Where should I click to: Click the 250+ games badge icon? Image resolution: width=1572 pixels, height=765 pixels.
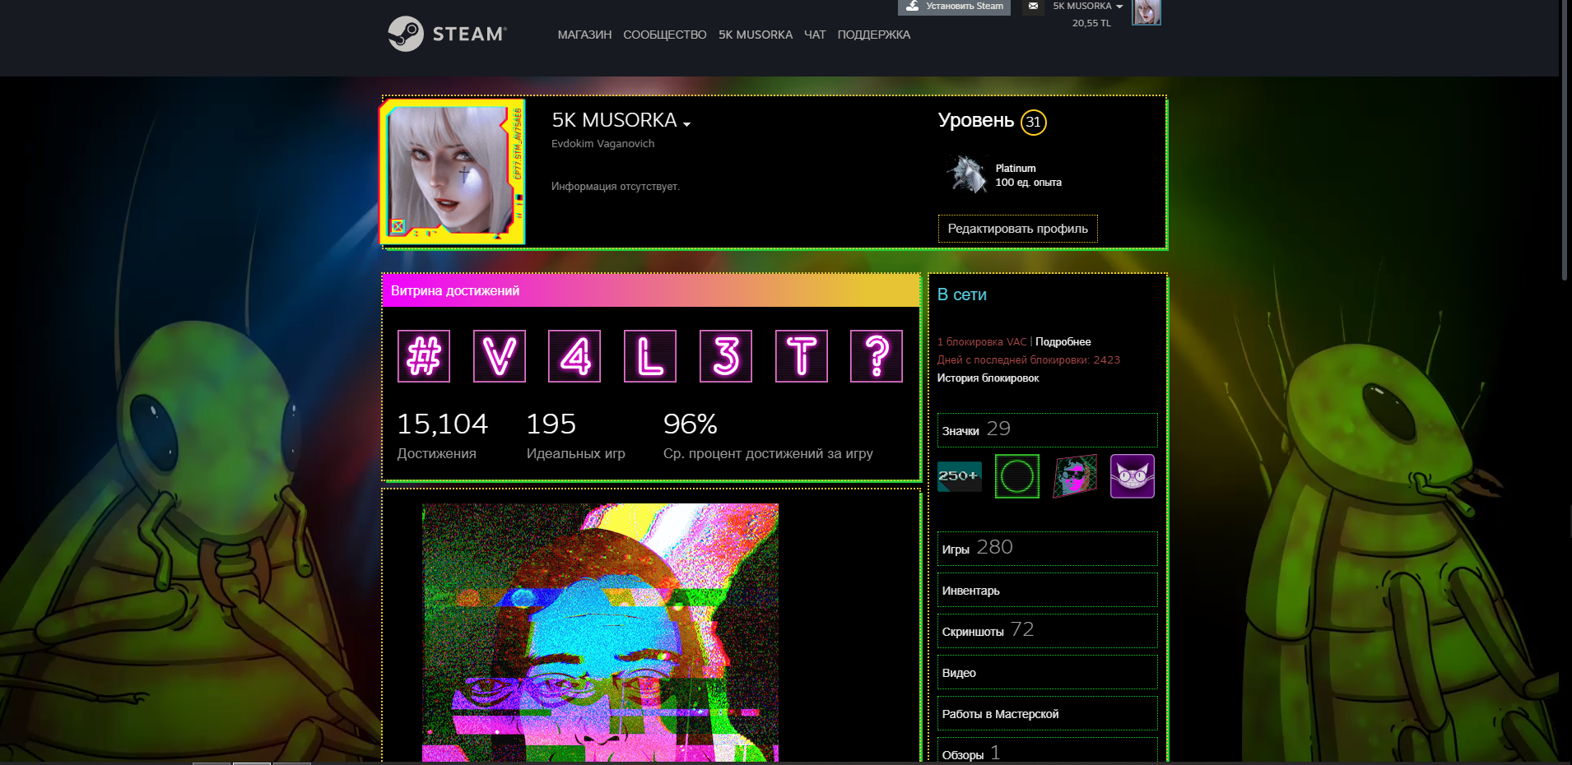960,476
